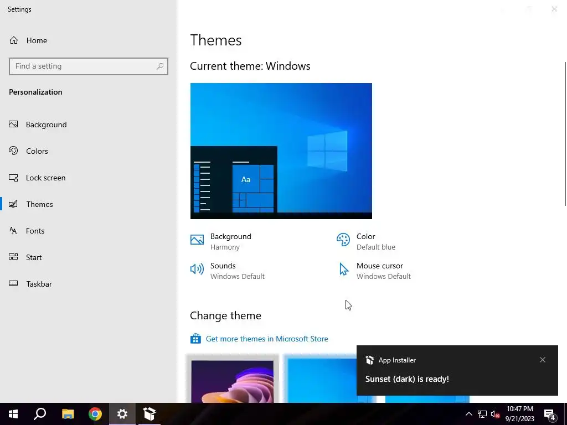Click the Microsoft Store bag icon
Screen dimensions: 567x425
pos(195,339)
